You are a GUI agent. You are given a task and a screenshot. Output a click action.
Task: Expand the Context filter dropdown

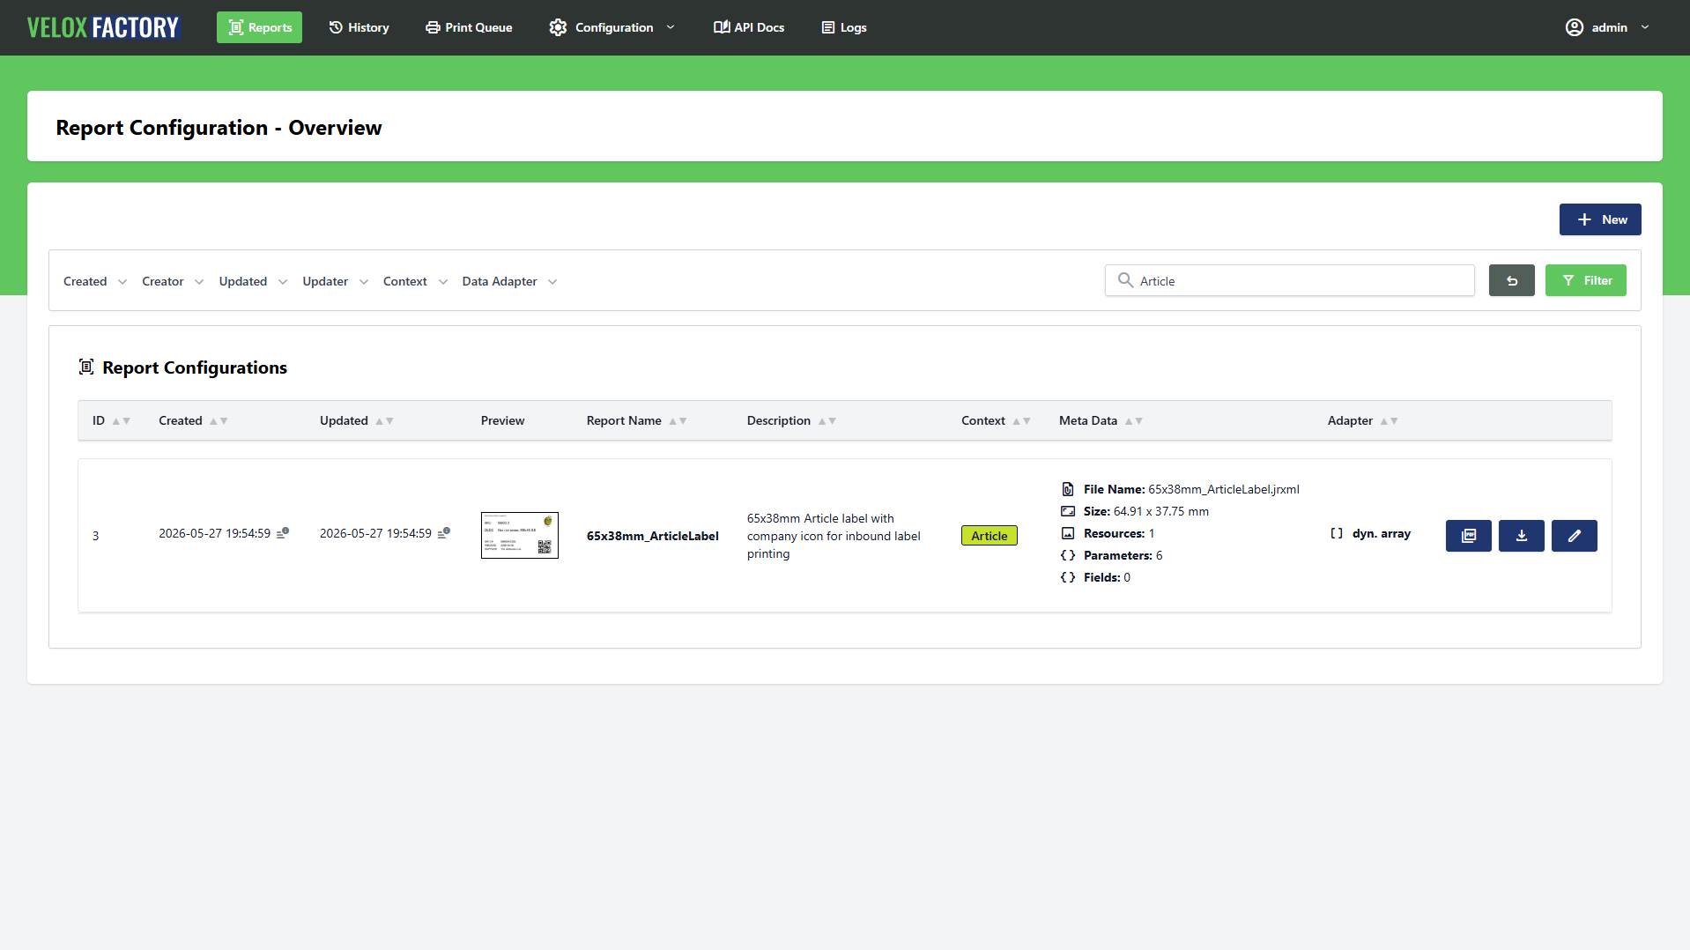pos(415,281)
